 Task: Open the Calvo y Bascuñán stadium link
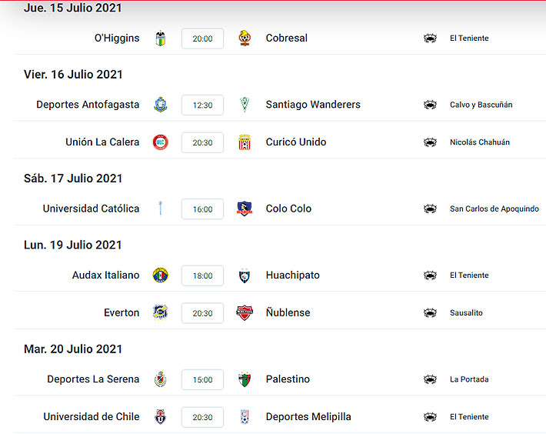click(x=481, y=105)
